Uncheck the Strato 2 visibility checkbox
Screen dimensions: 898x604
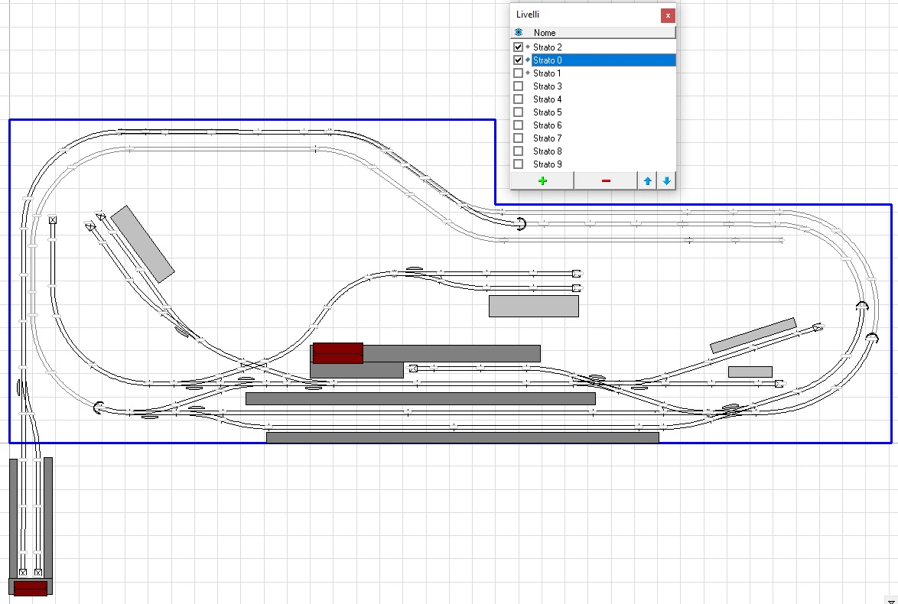pos(518,47)
